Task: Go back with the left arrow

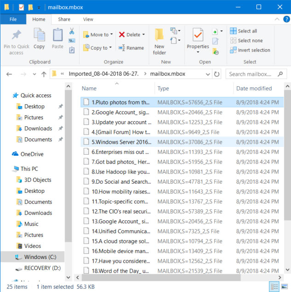Action: [x=9, y=74]
